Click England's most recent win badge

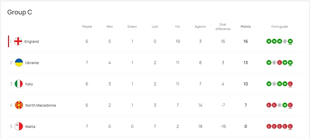[x=290, y=41]
